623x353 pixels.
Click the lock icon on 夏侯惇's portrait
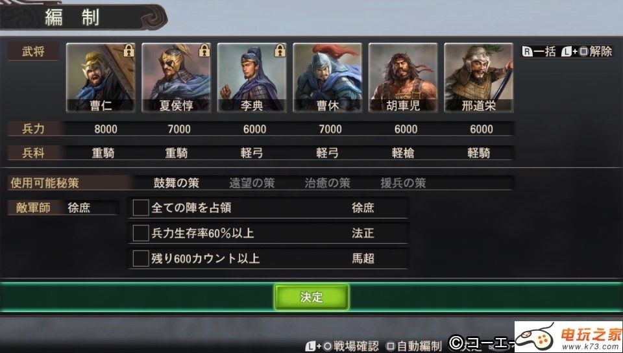[204, 51]
